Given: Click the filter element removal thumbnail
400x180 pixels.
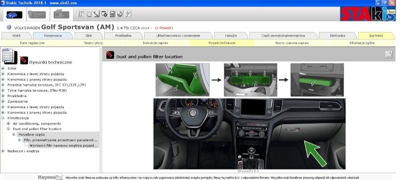Looking at the screenshot, I should pyautogui.click(x=317, y=80).
